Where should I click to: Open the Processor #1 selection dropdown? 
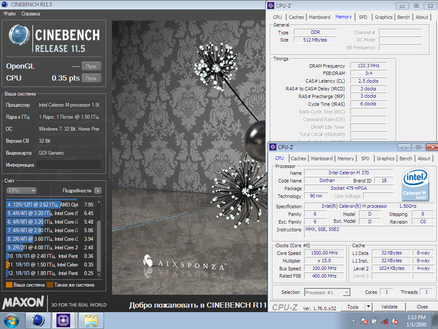tap(327, 292)
